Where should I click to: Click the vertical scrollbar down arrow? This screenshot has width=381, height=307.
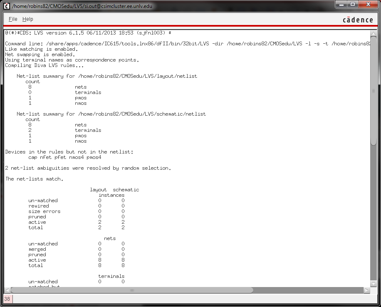point(374,283)
